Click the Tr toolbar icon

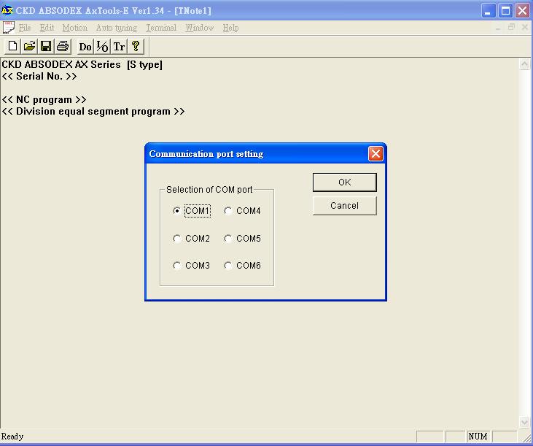(119, 47)
